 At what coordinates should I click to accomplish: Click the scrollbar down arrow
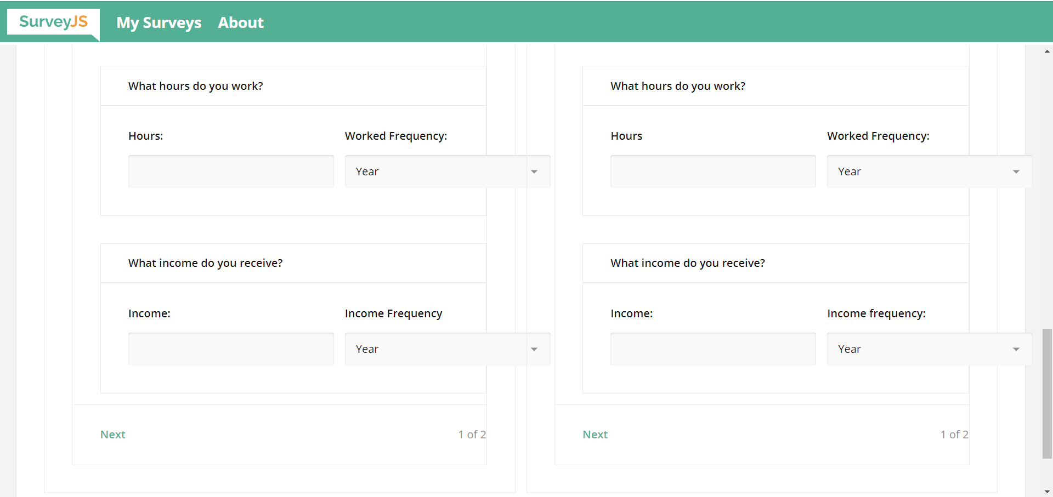1046,492
